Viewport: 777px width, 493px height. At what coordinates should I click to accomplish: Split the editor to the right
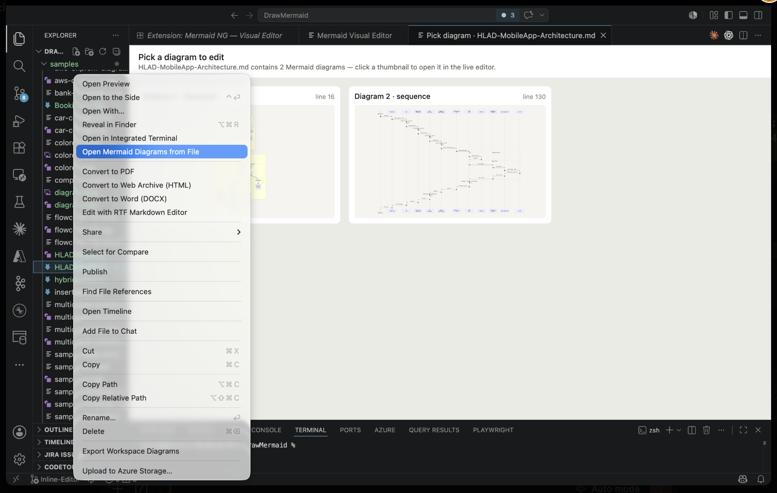click(x=743, y=35)
